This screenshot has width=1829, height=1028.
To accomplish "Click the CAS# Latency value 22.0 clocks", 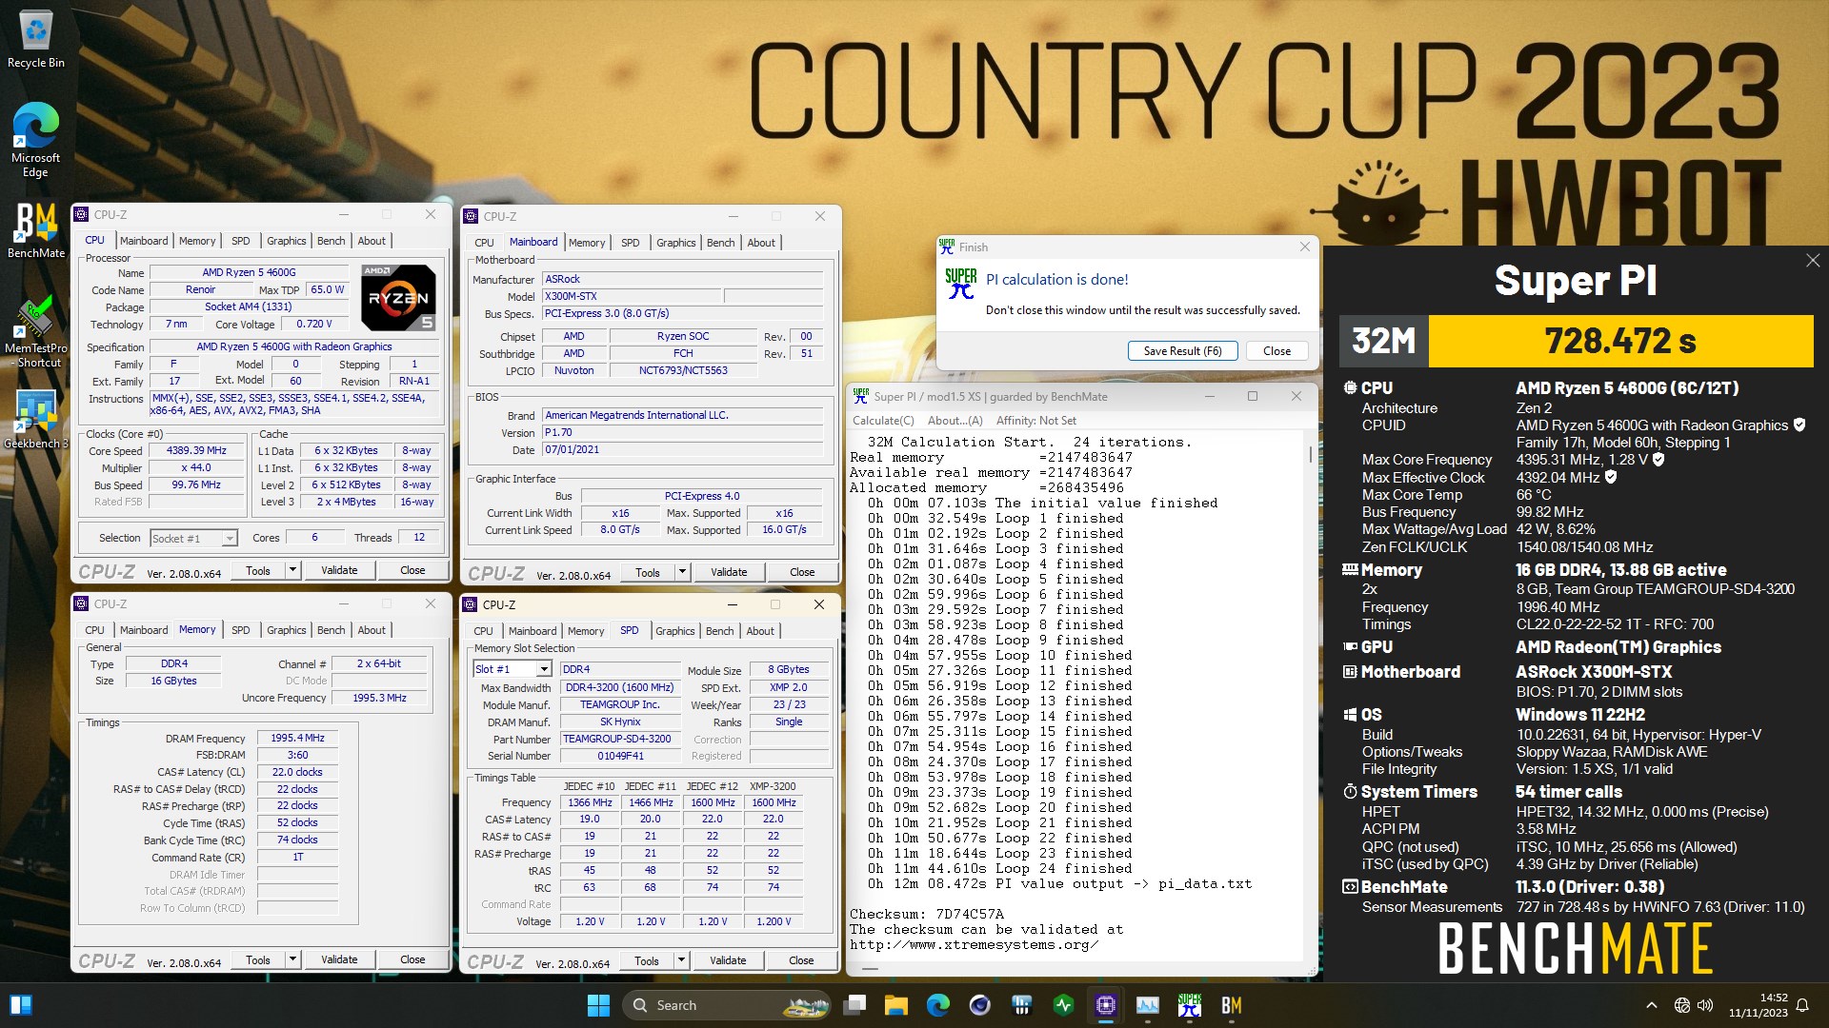I will (x=297, y=772).
